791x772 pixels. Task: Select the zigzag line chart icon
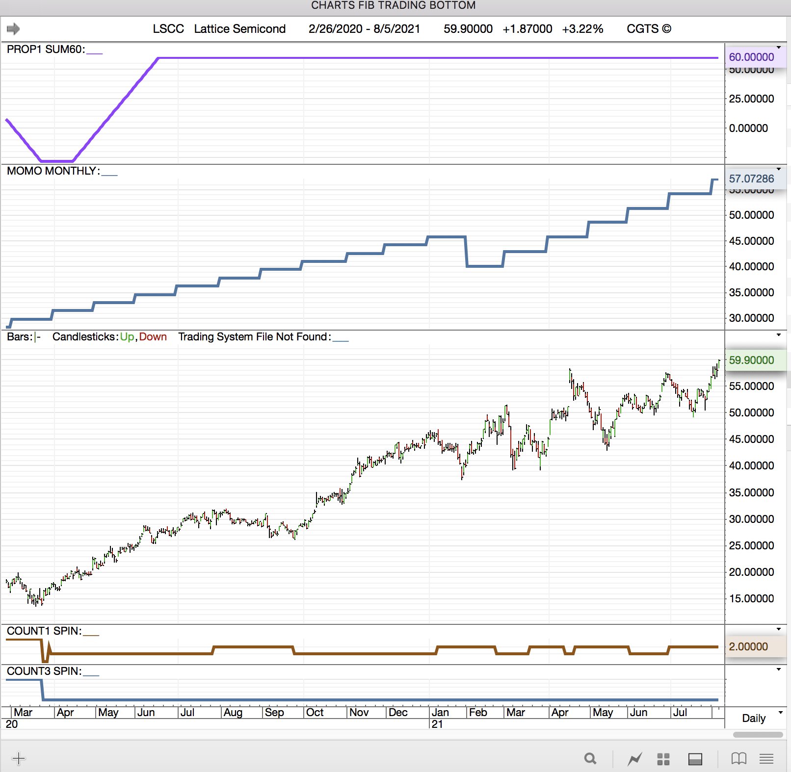[634, 759]
